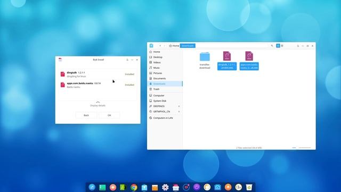Eject the DEEPINOS volume
The image size is (341, 192).
tap(179, 106)
